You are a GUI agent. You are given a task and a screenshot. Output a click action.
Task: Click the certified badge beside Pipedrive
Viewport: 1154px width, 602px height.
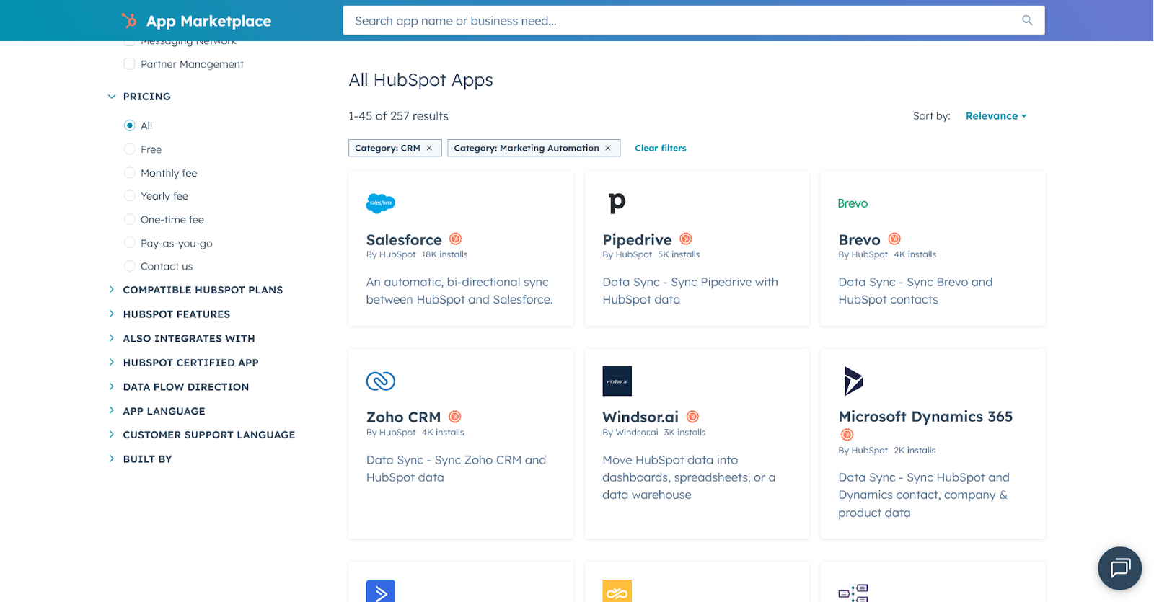coord(686,239)
